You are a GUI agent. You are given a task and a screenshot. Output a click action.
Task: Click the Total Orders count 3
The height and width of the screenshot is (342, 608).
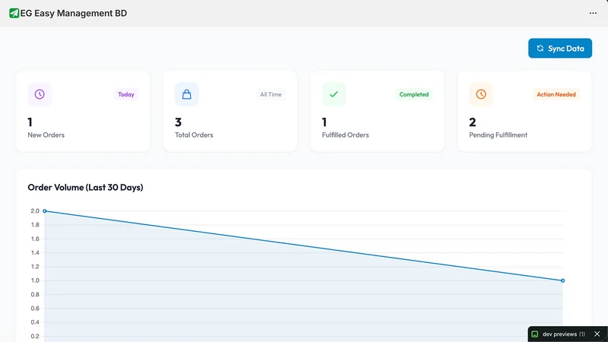(x=178, y=122)
